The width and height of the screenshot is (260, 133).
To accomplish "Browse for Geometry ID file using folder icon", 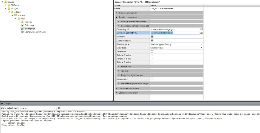I will click(x=201, y=29).
